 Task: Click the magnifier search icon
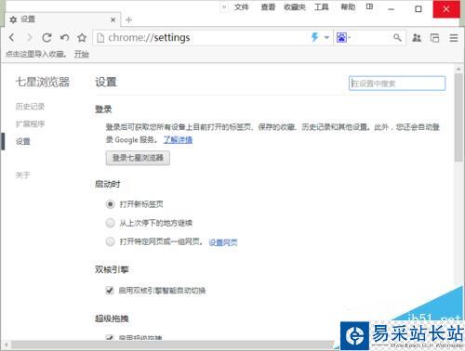pyautogui.click(x=397, y=38)
